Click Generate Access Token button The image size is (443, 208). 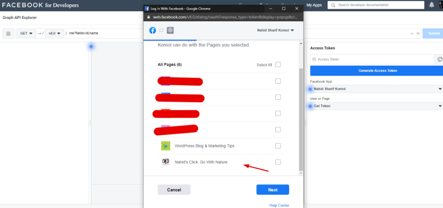[377, 70]
